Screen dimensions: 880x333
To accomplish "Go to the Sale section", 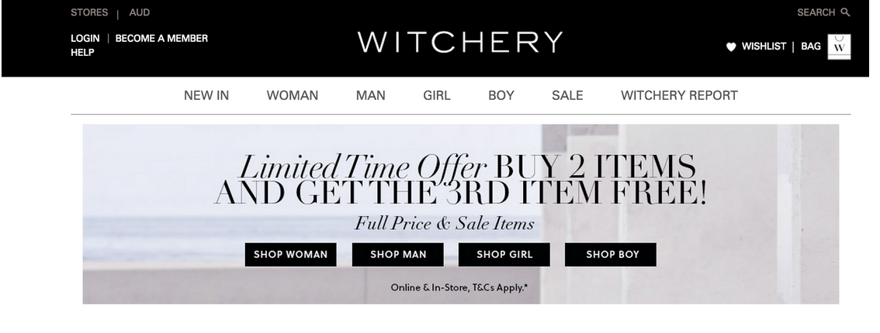I will coord(567,96).
